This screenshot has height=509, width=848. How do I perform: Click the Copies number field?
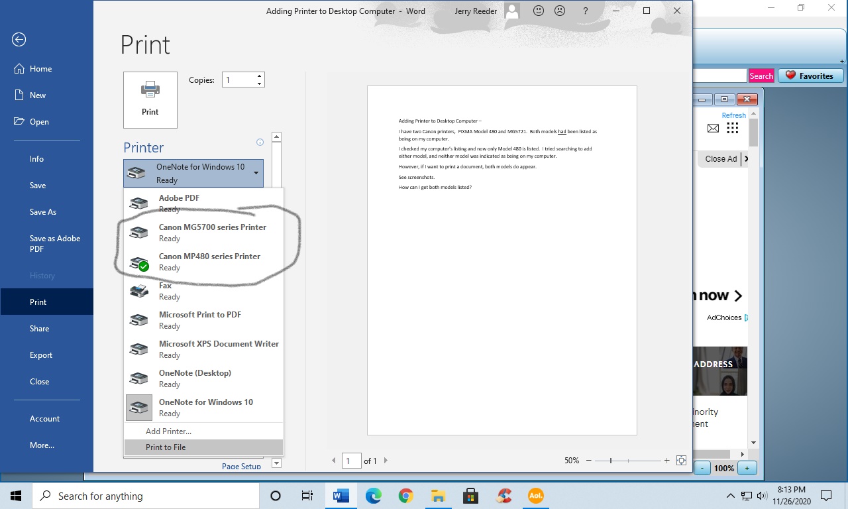238,80
